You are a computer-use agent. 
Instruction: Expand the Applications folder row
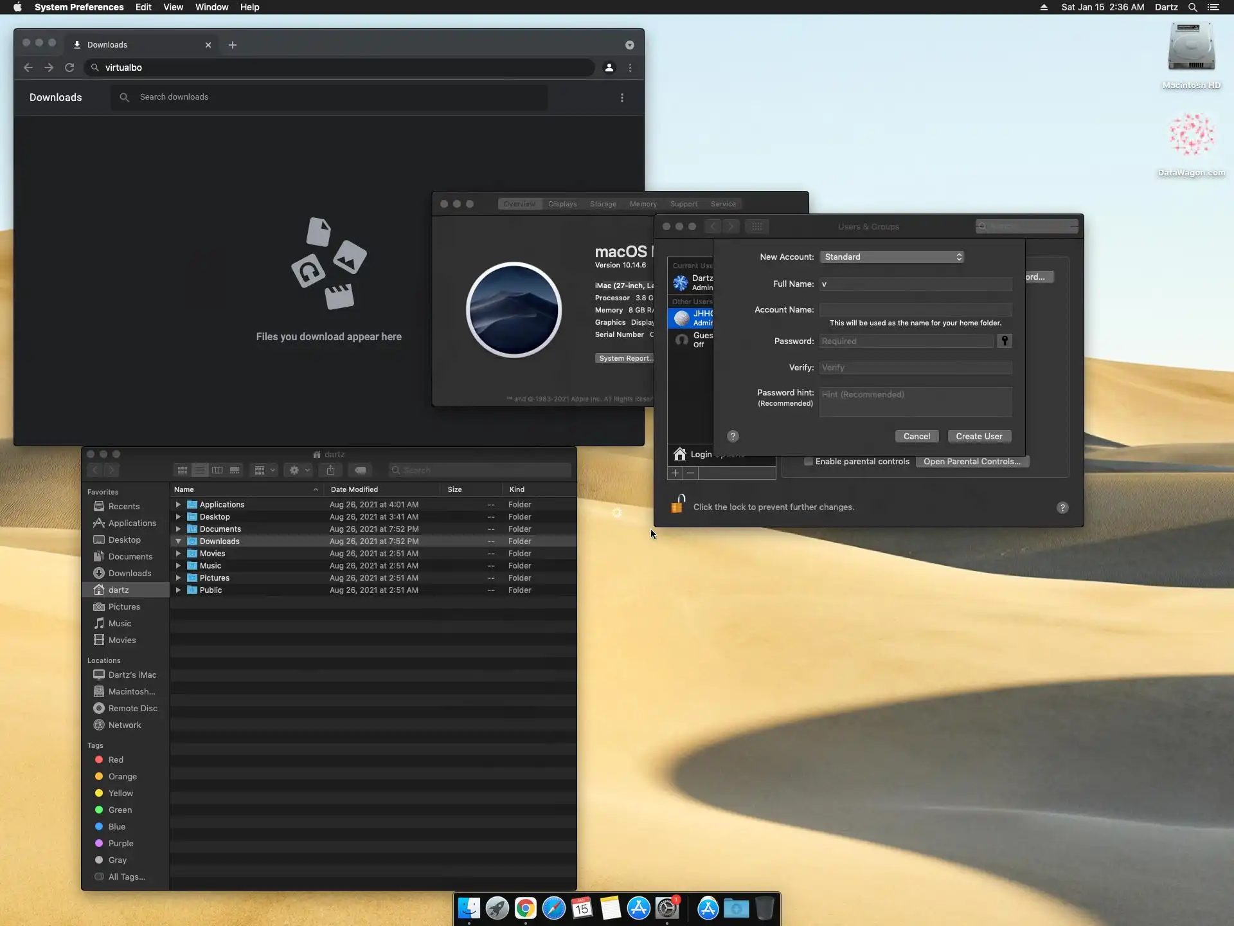(x=178, y=505)
